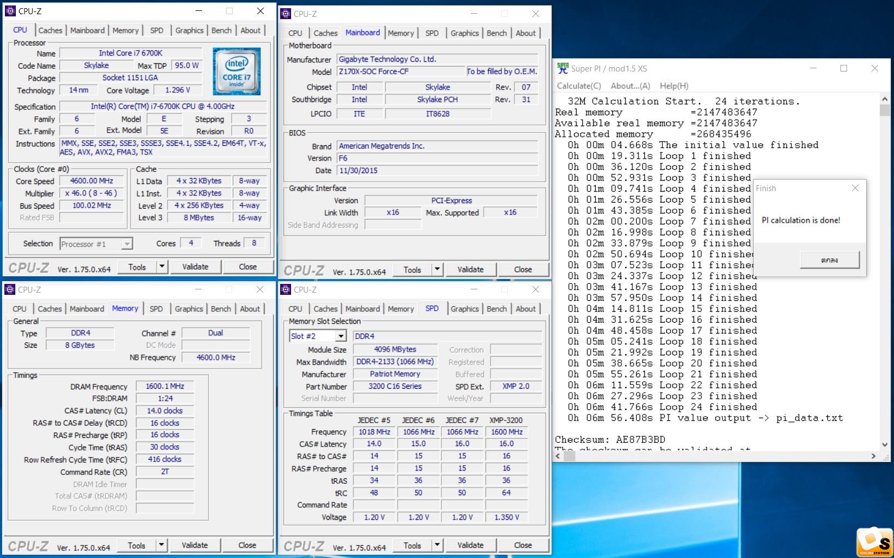Click CPU-Z app icon in Memory window title

10,289
